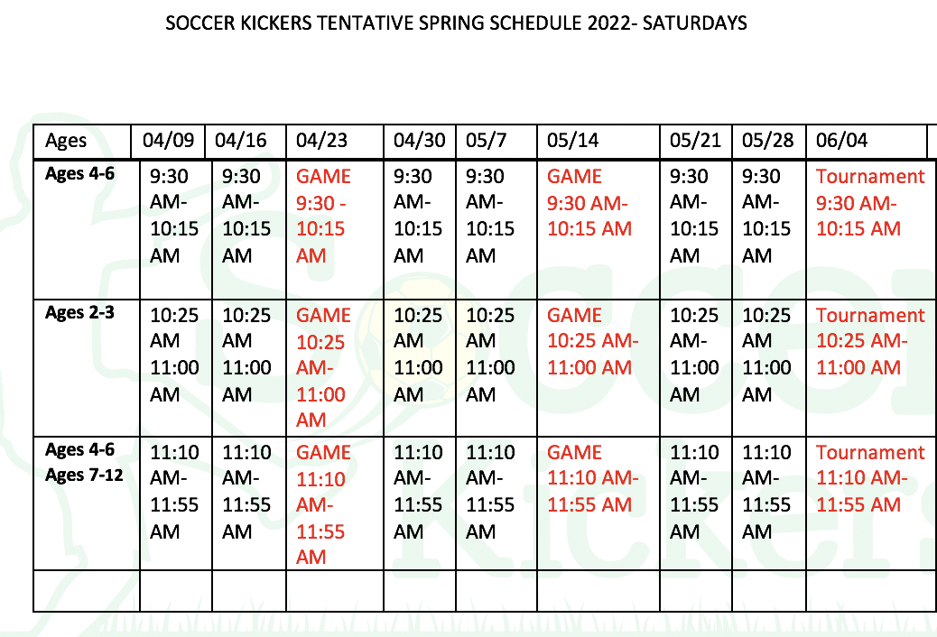This screenshot has height=637, width=937.
Task: Select the 04/30 date header
Action: pyautogui.click(x=420, y=141)
